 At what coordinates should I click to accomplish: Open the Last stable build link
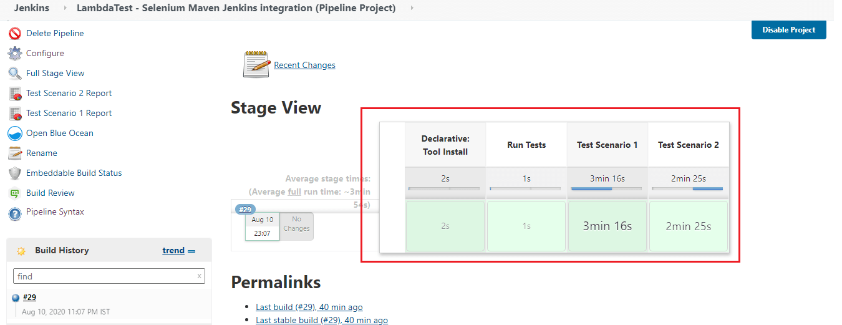pyautogui.click(x=321, y=320)
